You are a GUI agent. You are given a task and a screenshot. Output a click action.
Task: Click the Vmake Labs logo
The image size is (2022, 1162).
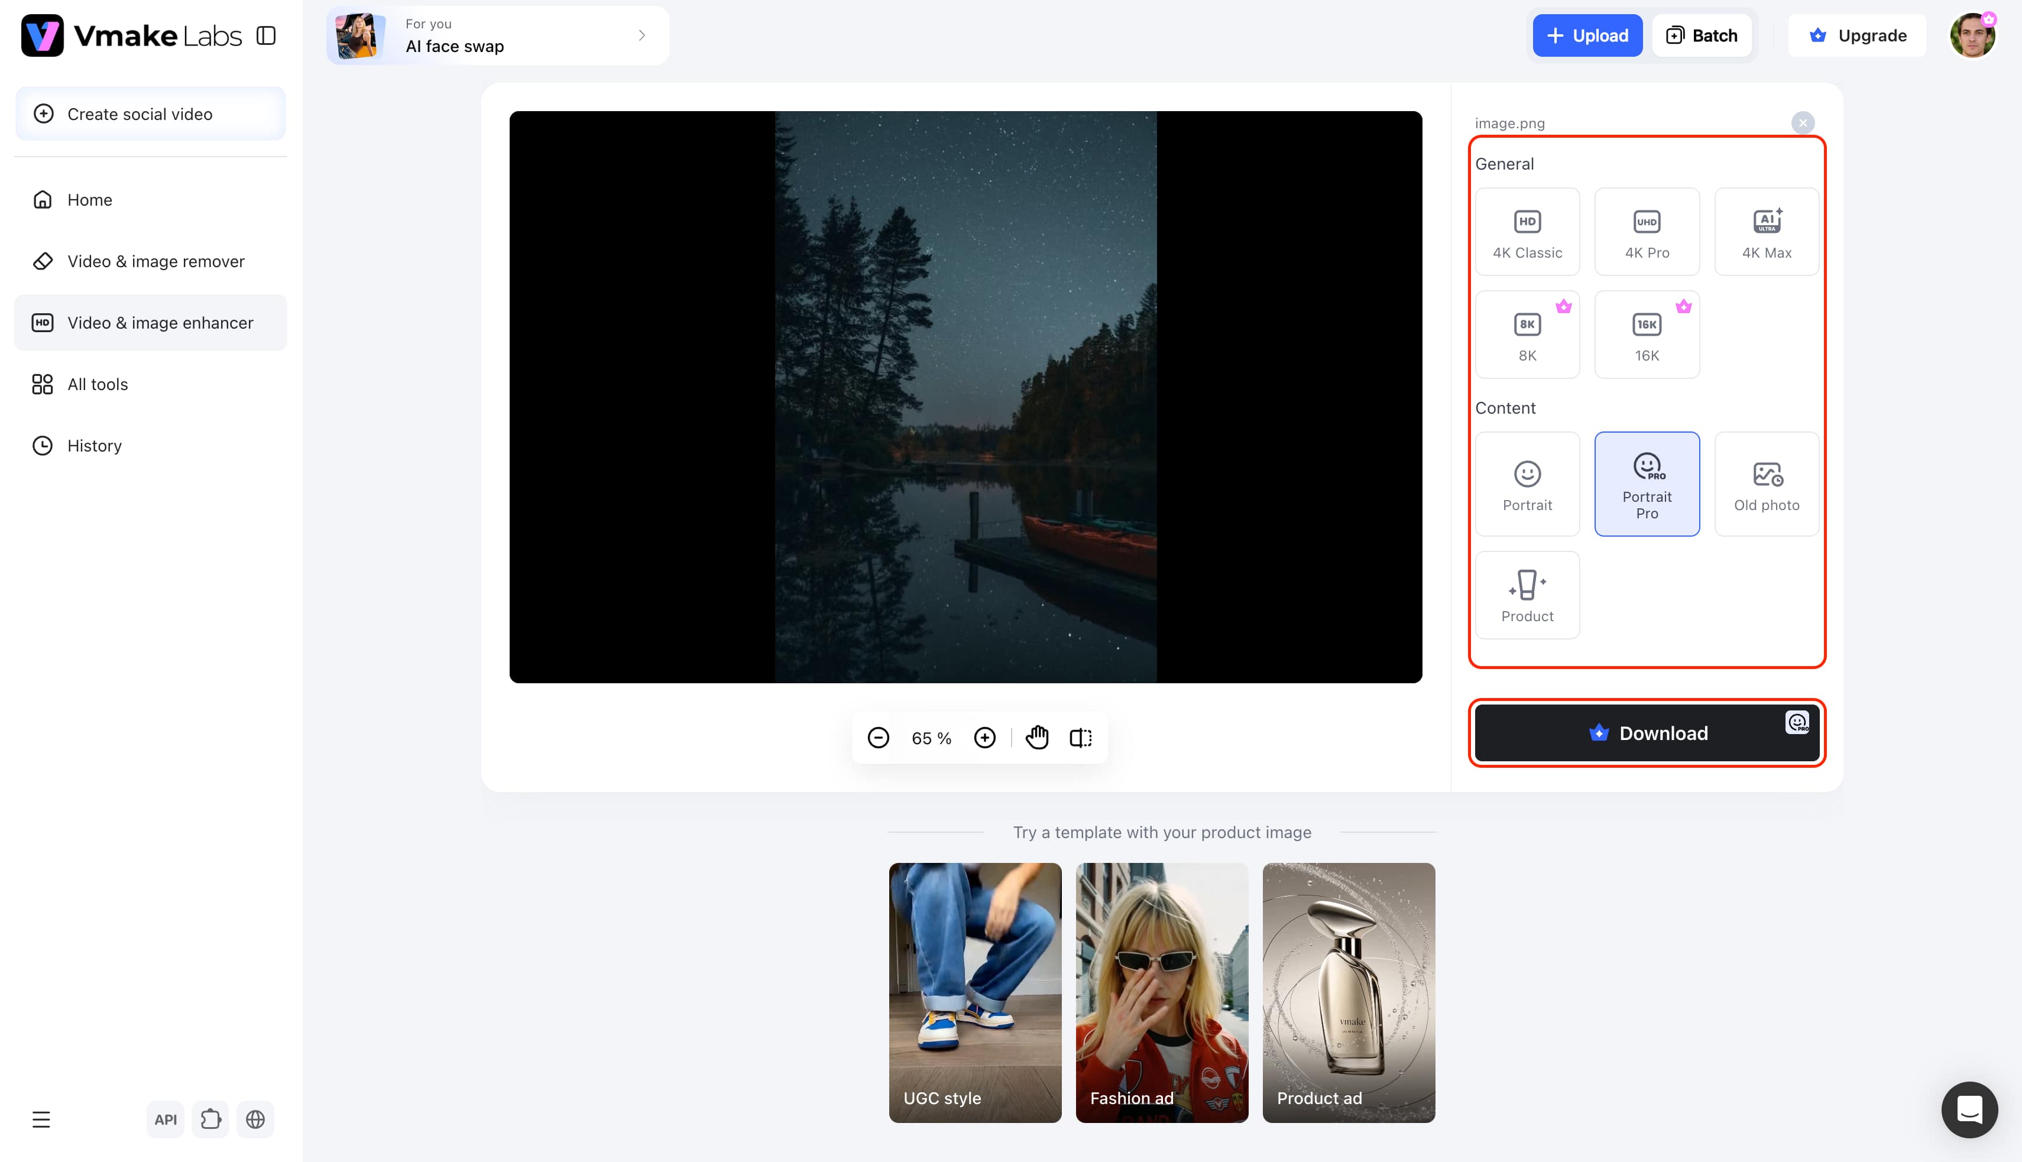pyautogui.click(x=132, y=35)
